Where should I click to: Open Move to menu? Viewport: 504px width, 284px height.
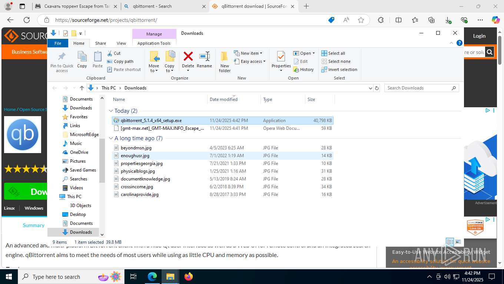pyautogui.click(x=154, y=62)
